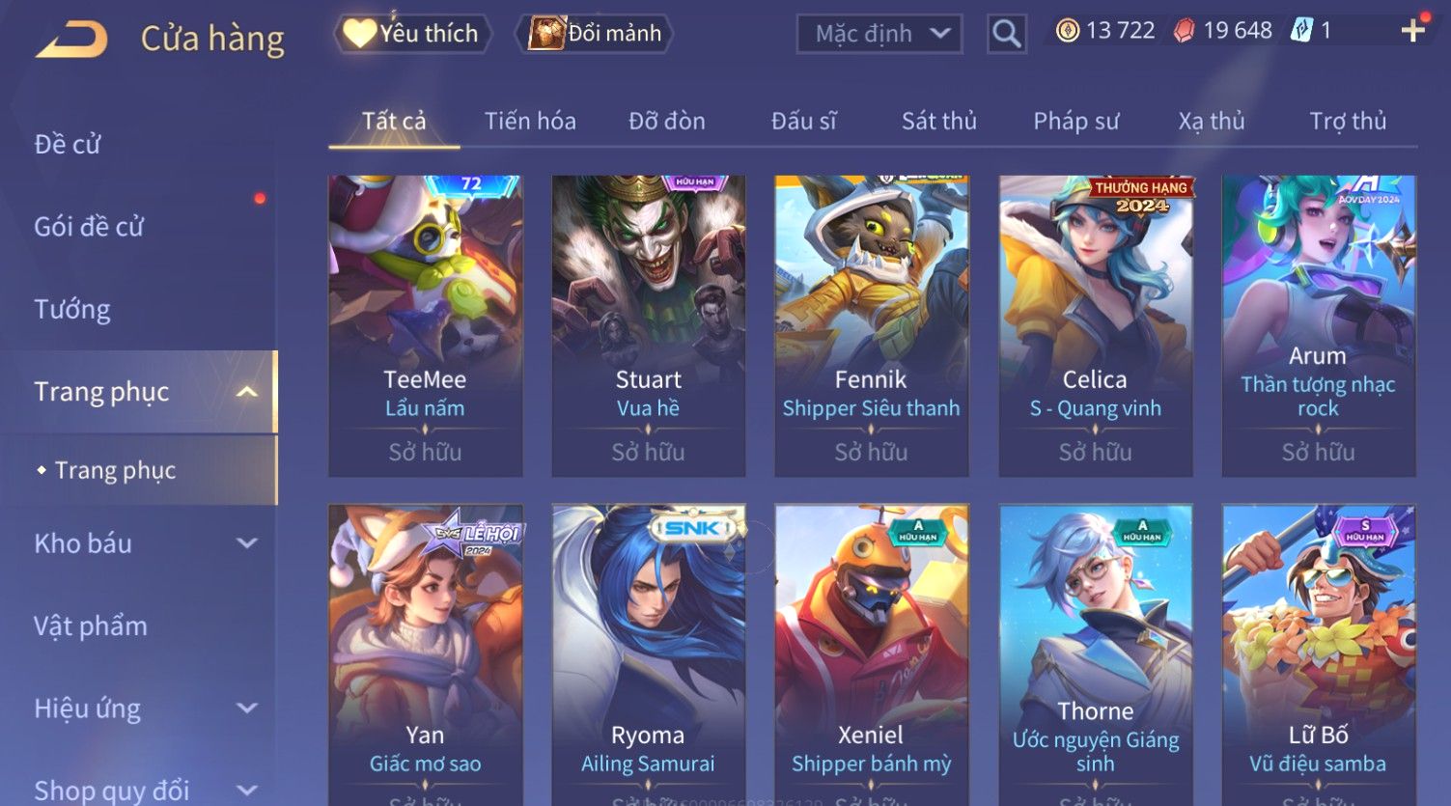Open the Mặc định sort dropdown
This screenshot has width=1451, height=806.
pos(879,34)
